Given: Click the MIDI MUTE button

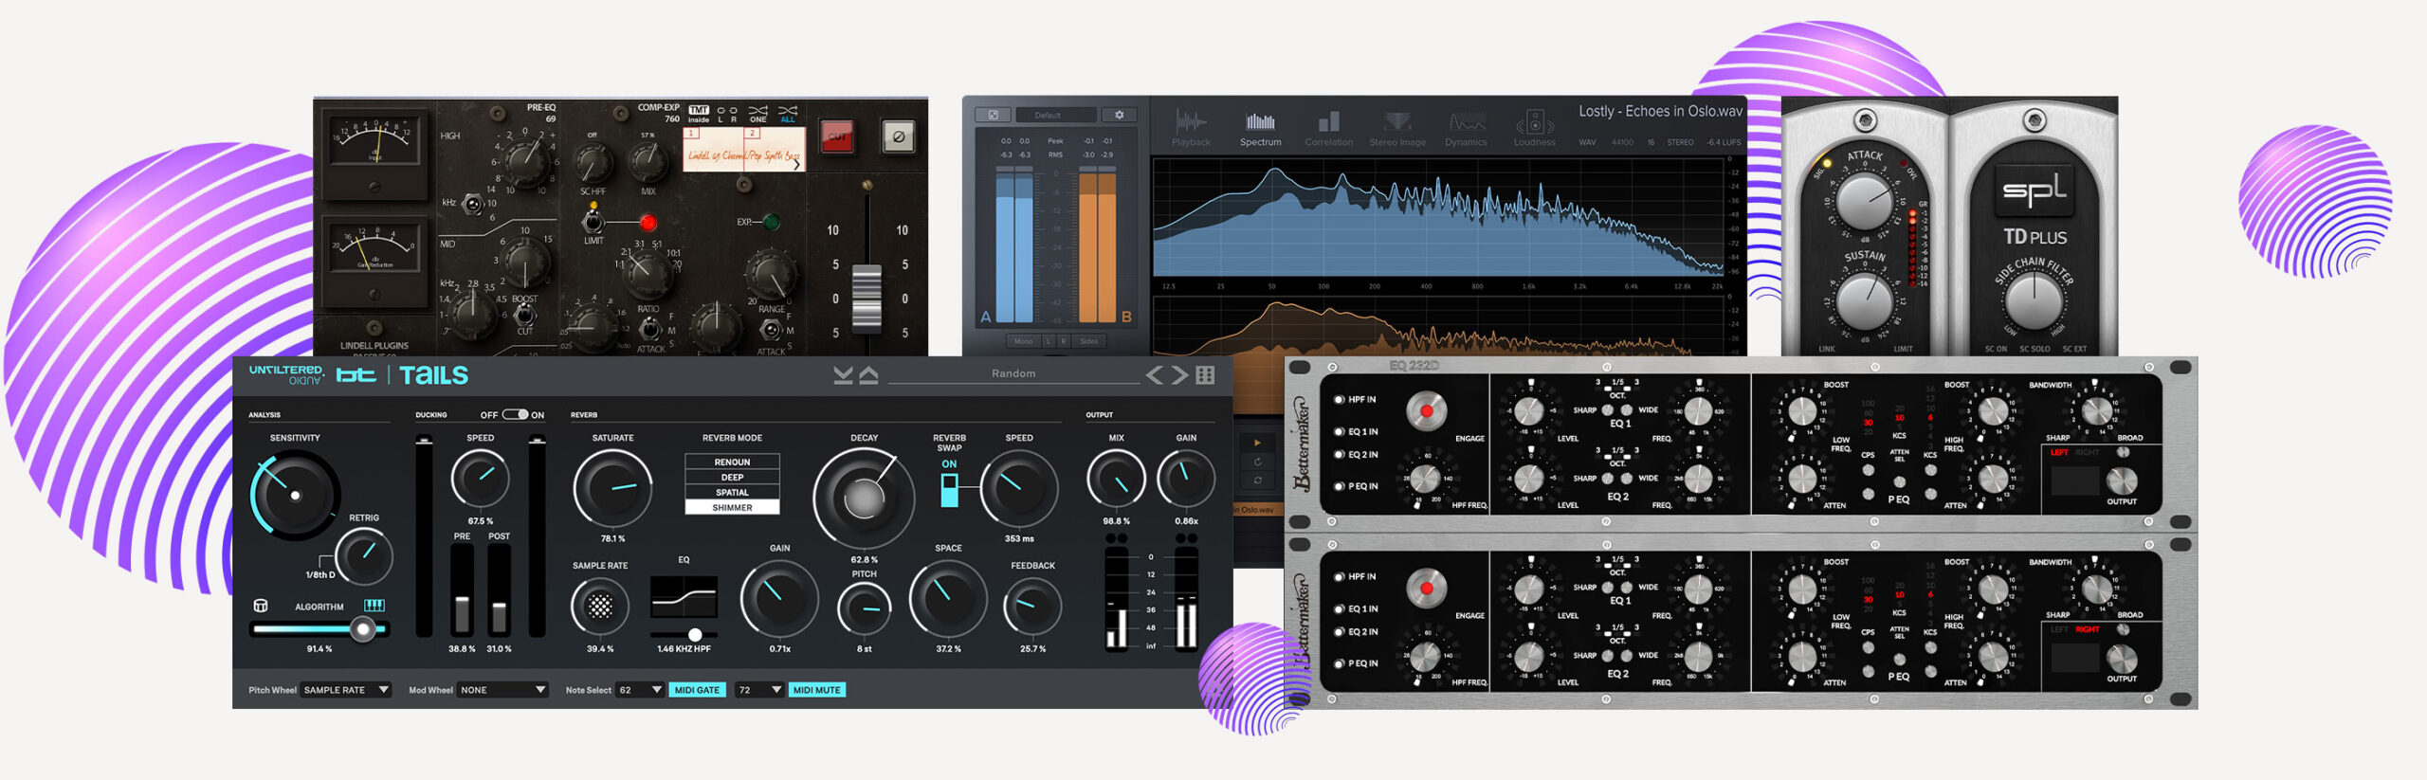Looking at the screenshot, I should (x=816, y=690).
